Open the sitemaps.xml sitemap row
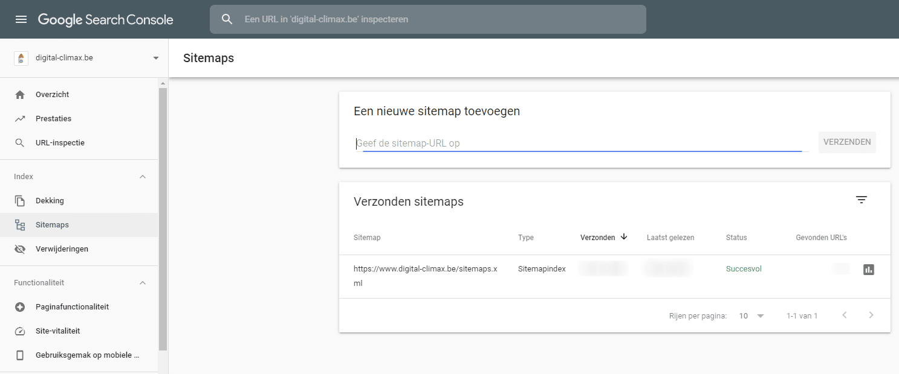The image size is (899, 374). [x=615, y=276]
